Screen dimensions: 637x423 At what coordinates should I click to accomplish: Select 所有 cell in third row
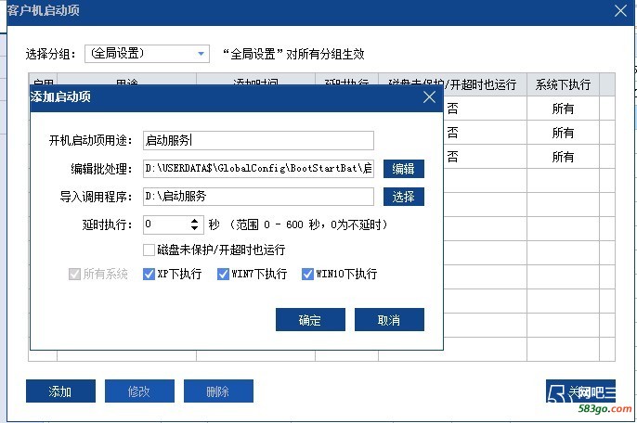click(x=563, y=156)
